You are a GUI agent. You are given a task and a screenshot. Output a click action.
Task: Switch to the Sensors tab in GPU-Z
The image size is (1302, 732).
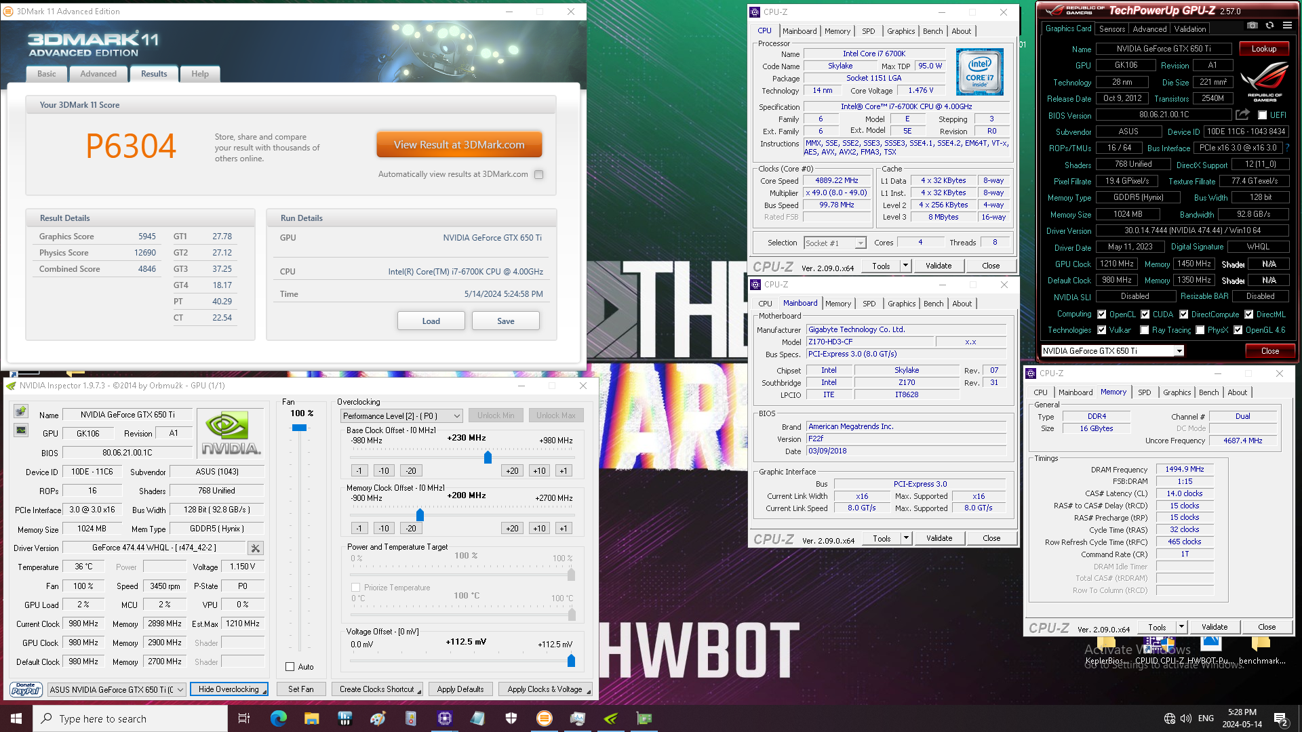[1112, 28]
